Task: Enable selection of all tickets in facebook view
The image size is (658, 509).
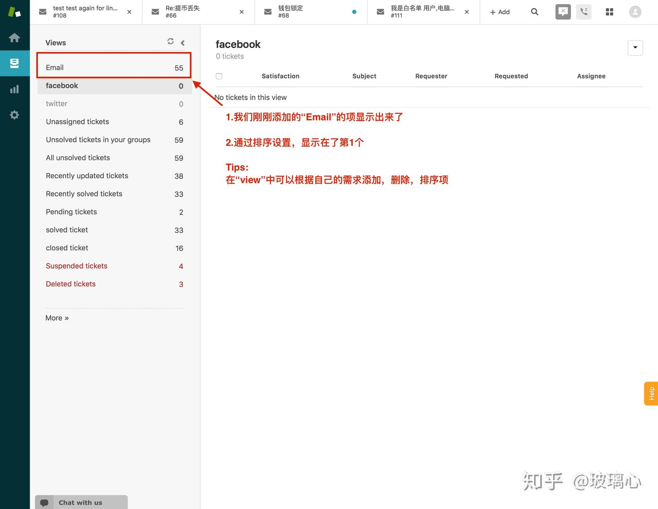Action: coord(219,76)
